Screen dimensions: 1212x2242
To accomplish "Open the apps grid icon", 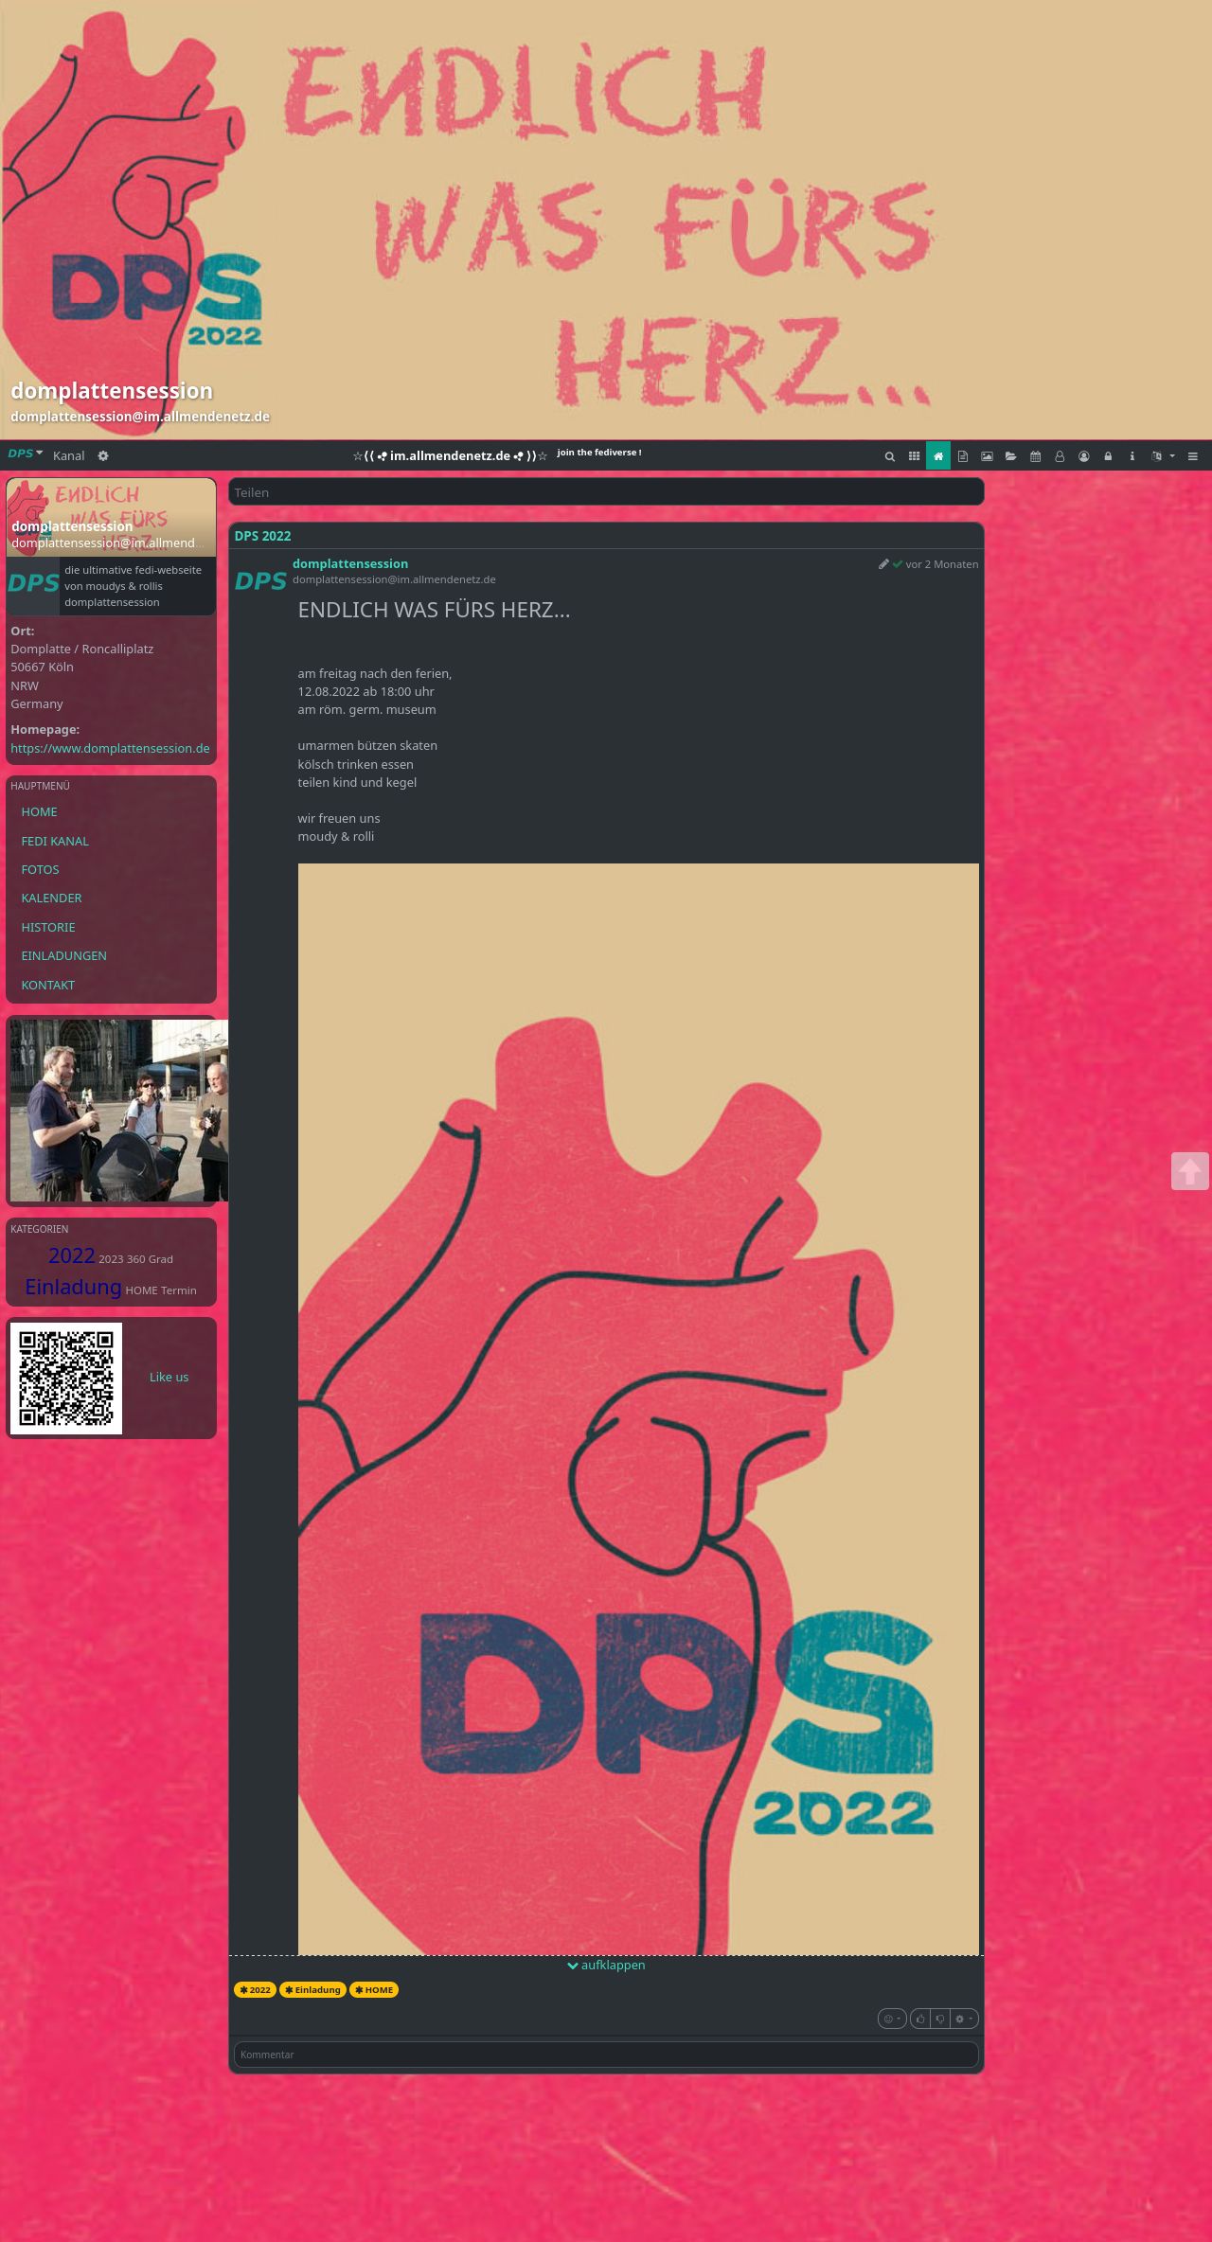I will pyautogui.click(x=914, y=456).
